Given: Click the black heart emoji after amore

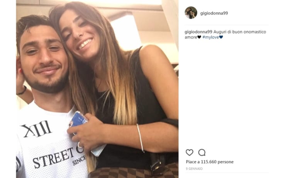Looking at the screenshot, I should (x=199, y=37).
